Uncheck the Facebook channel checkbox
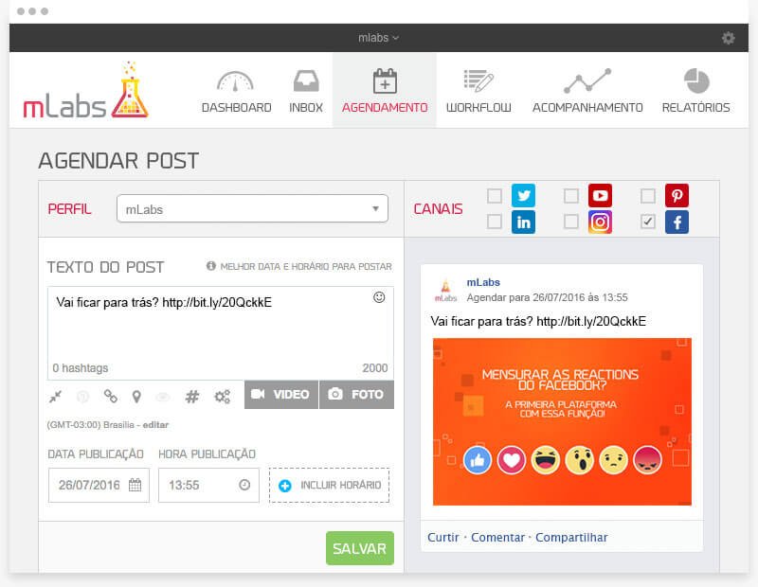758x587 pixels. pos(648,222)
